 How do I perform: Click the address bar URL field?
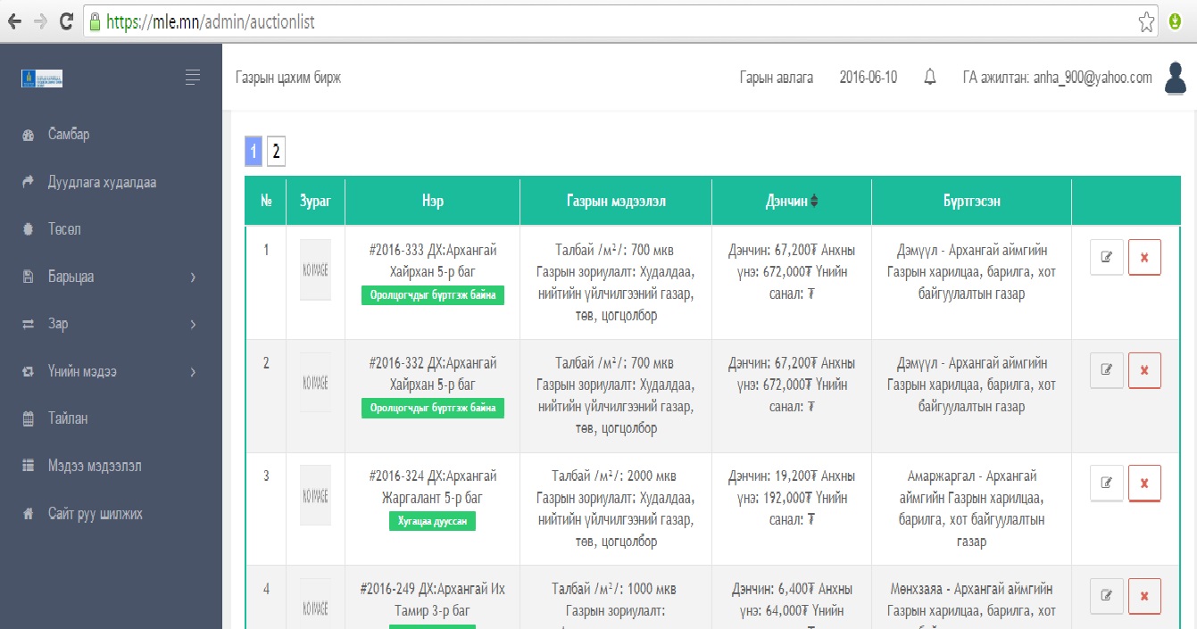click(x=621, y=22)
